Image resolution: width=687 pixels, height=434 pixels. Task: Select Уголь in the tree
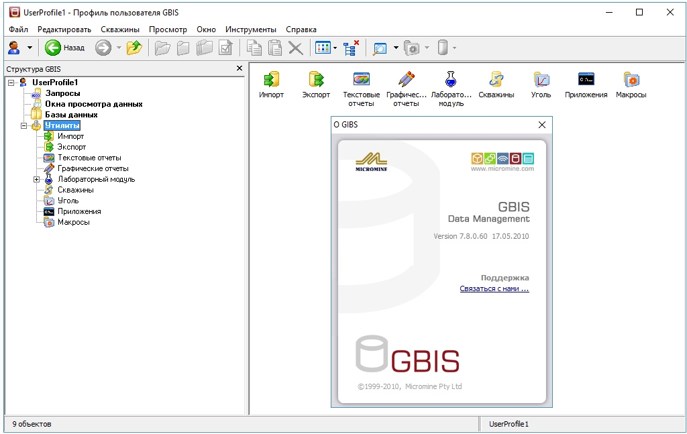point(68,201)
